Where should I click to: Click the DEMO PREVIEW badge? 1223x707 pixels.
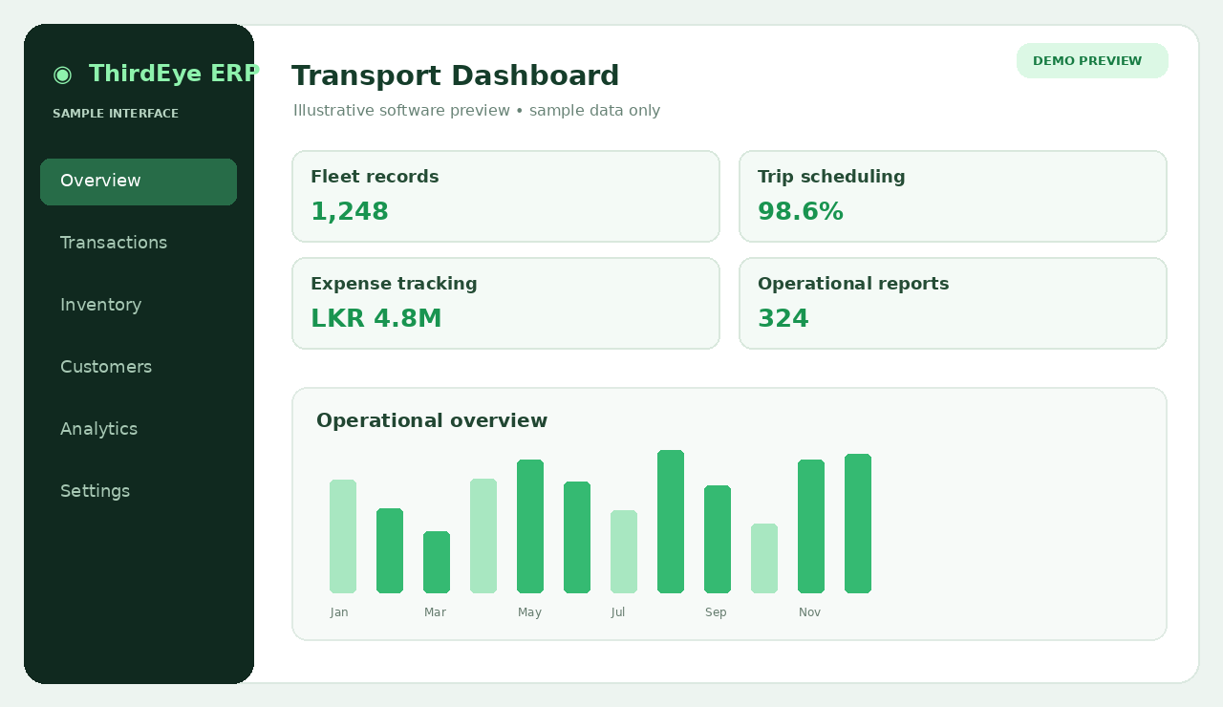pyautogui.click(x=1092, y=61)
